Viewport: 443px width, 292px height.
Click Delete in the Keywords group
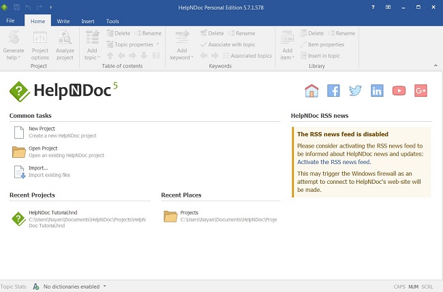[x=212, y=33]
